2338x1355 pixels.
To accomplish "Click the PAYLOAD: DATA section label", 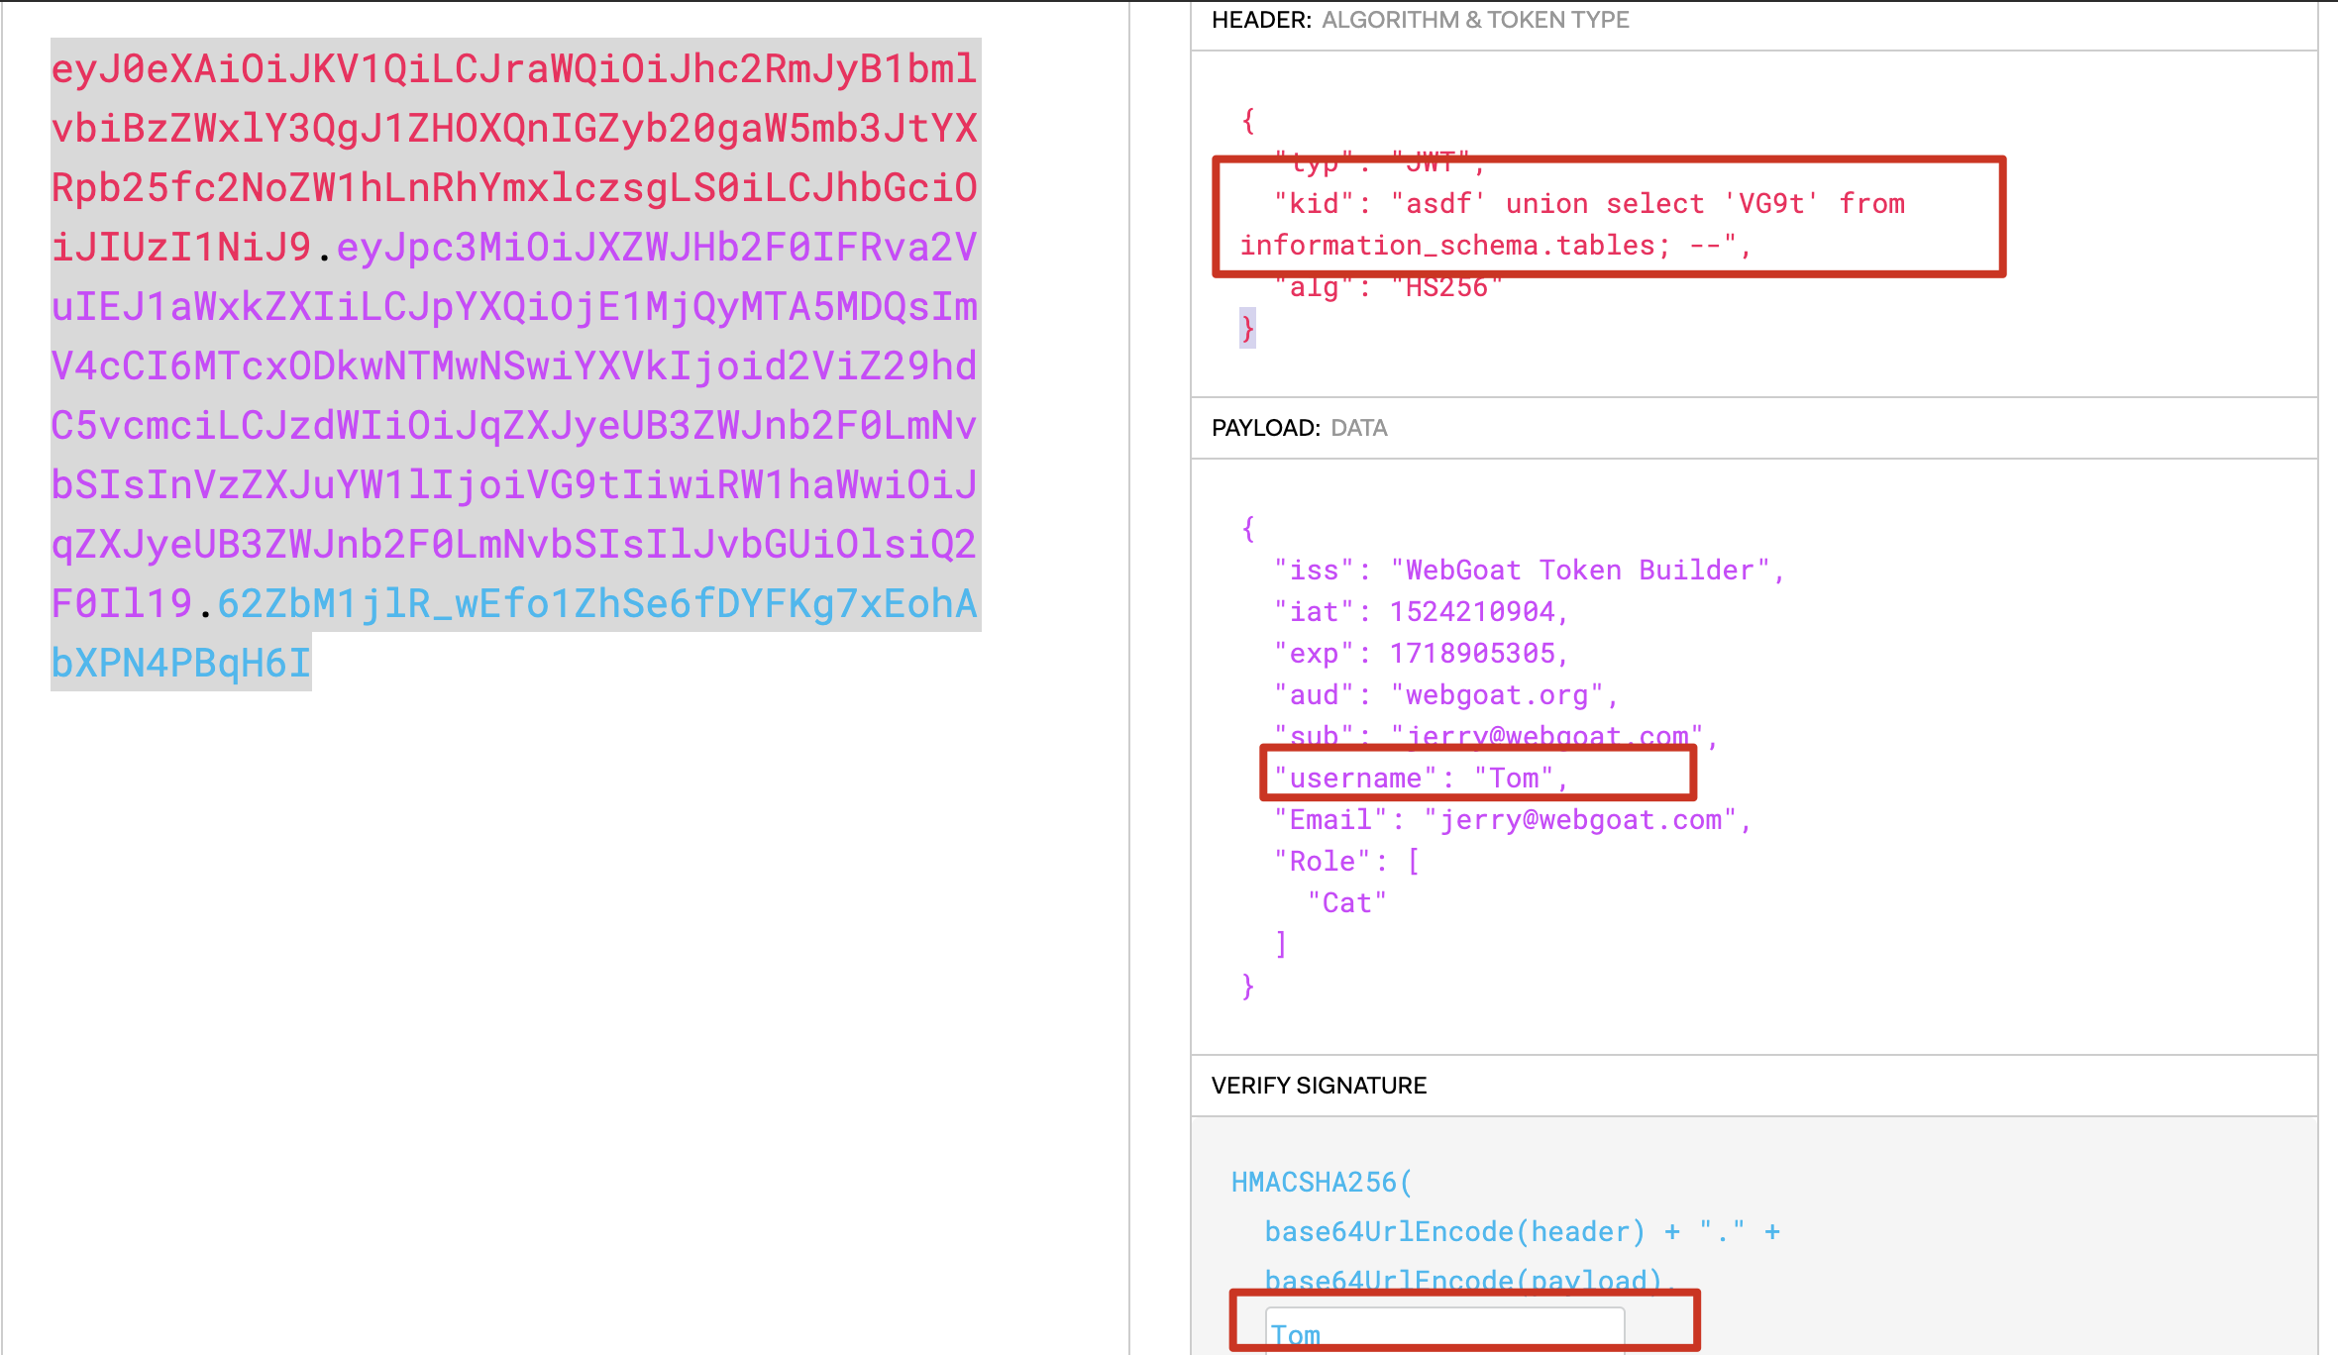I will tap(1299, 428).
